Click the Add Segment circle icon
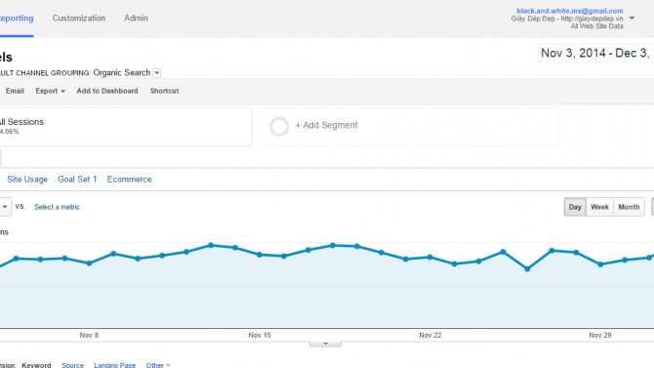This screenshot has height=368, width=654. (x=279, y=127)
